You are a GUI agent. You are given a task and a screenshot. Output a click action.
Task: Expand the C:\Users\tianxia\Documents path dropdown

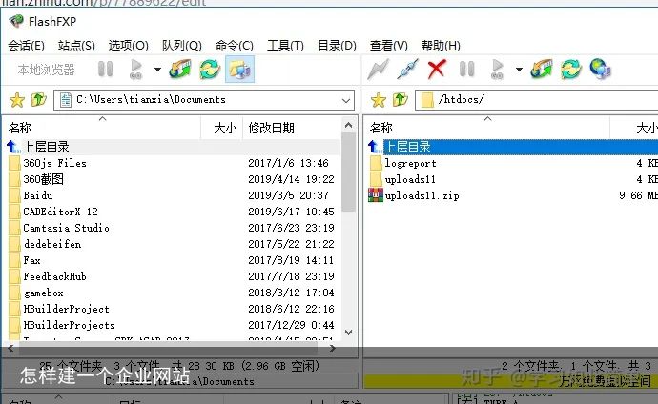coord(346,100)
